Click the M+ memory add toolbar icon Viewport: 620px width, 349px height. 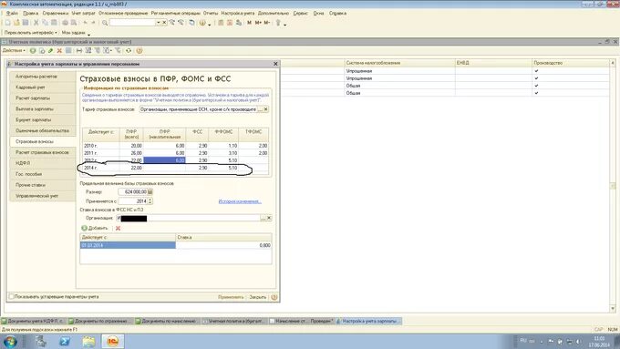point(258,23)
